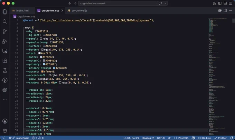Viewport: 235px width, 140px height.
Task: Open the Search view
Action: click(5, 21)
